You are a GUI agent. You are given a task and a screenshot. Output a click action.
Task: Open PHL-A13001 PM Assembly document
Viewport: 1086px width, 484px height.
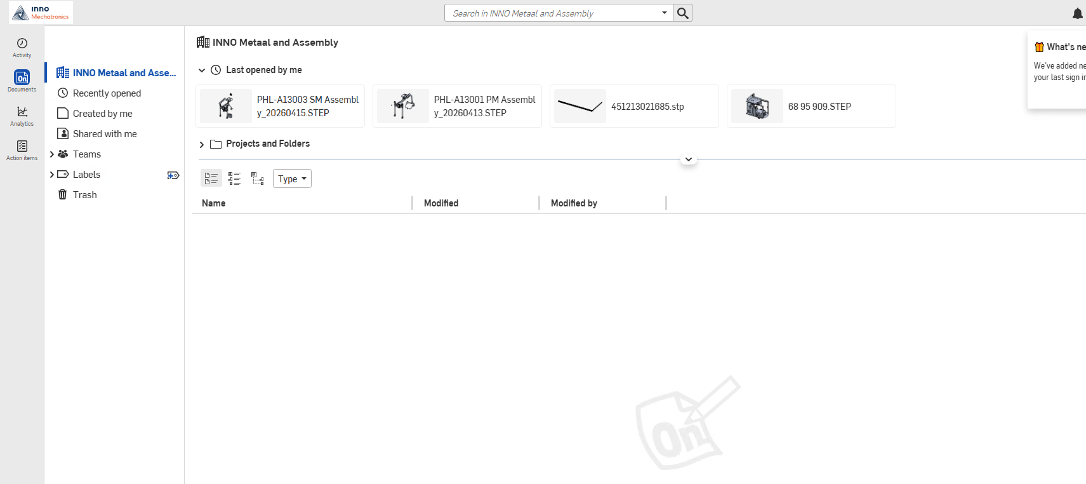(457, 106)
